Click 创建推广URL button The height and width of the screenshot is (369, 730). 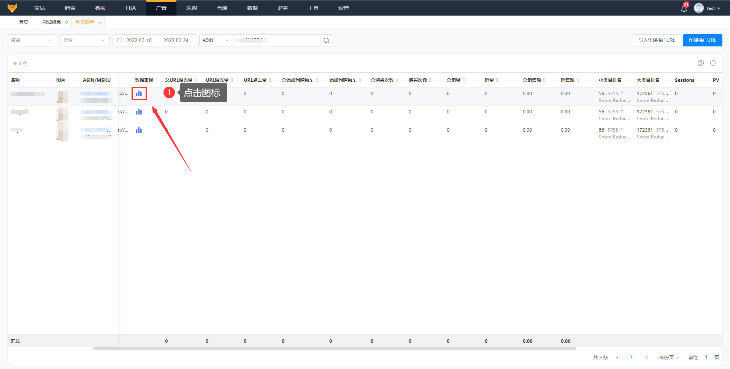click(703, 40)
